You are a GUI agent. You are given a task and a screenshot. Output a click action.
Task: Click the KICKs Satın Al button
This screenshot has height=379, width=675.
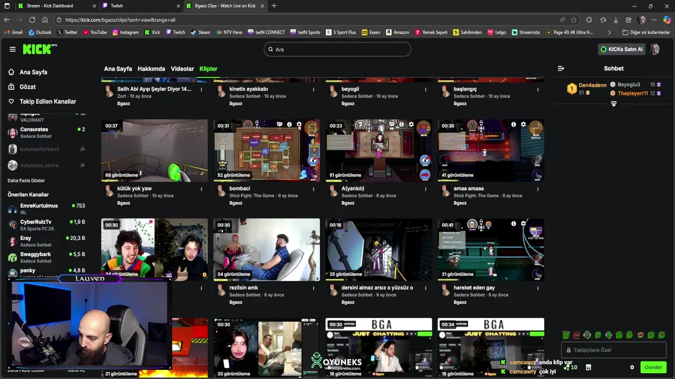pyautogui.click(x=622, y=49)
